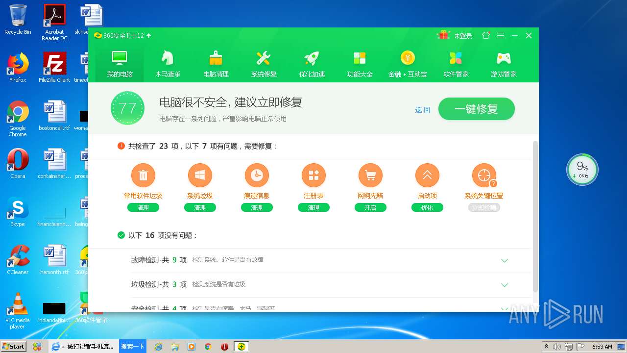Click 注册表 grid icon
627x353 pixels.
(x=313, y=176)
